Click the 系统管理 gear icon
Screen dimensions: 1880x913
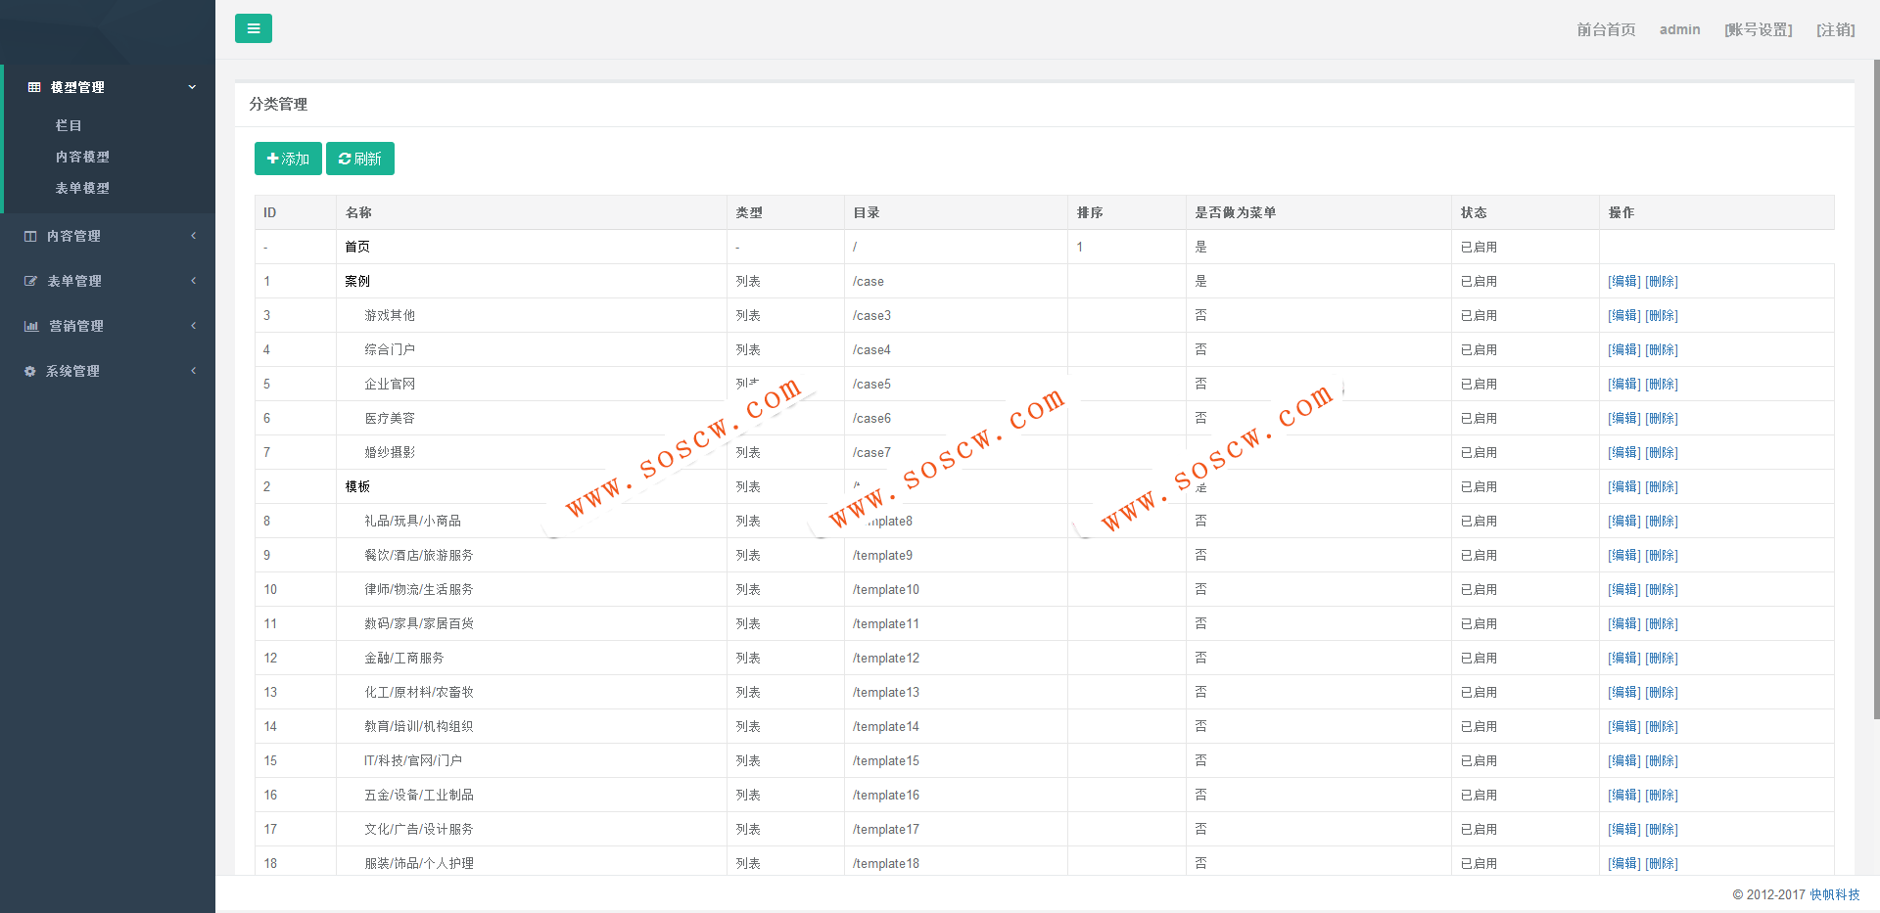coord(29,371)
